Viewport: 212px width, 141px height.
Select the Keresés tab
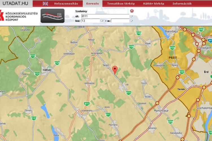[x=93, y=4]
